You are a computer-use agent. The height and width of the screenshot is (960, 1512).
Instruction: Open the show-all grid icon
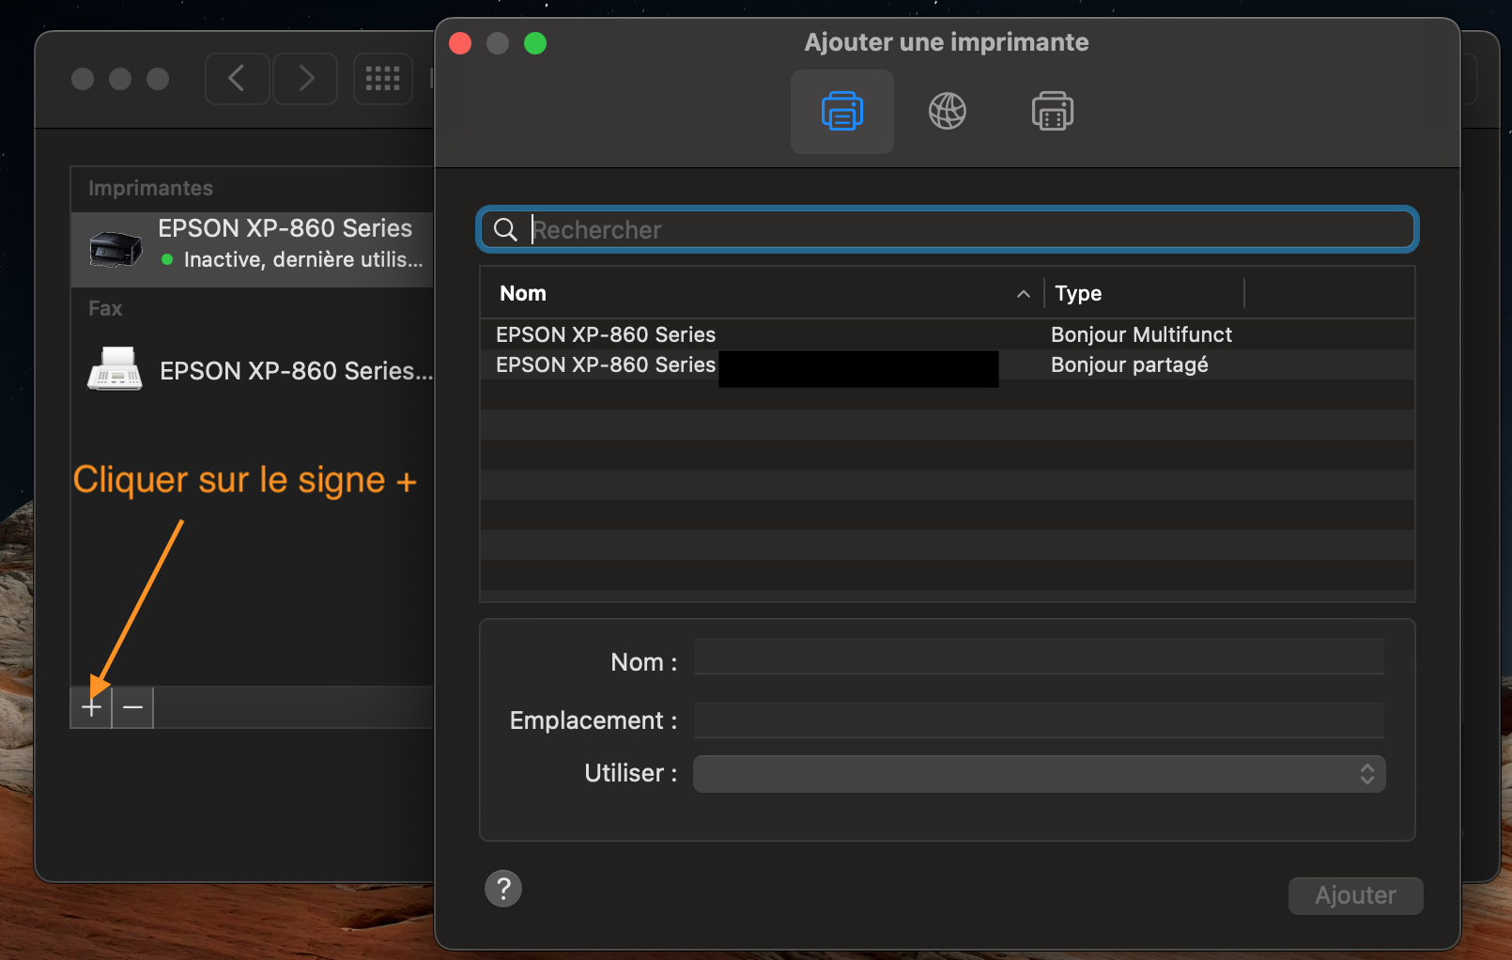tap(382, 79)
